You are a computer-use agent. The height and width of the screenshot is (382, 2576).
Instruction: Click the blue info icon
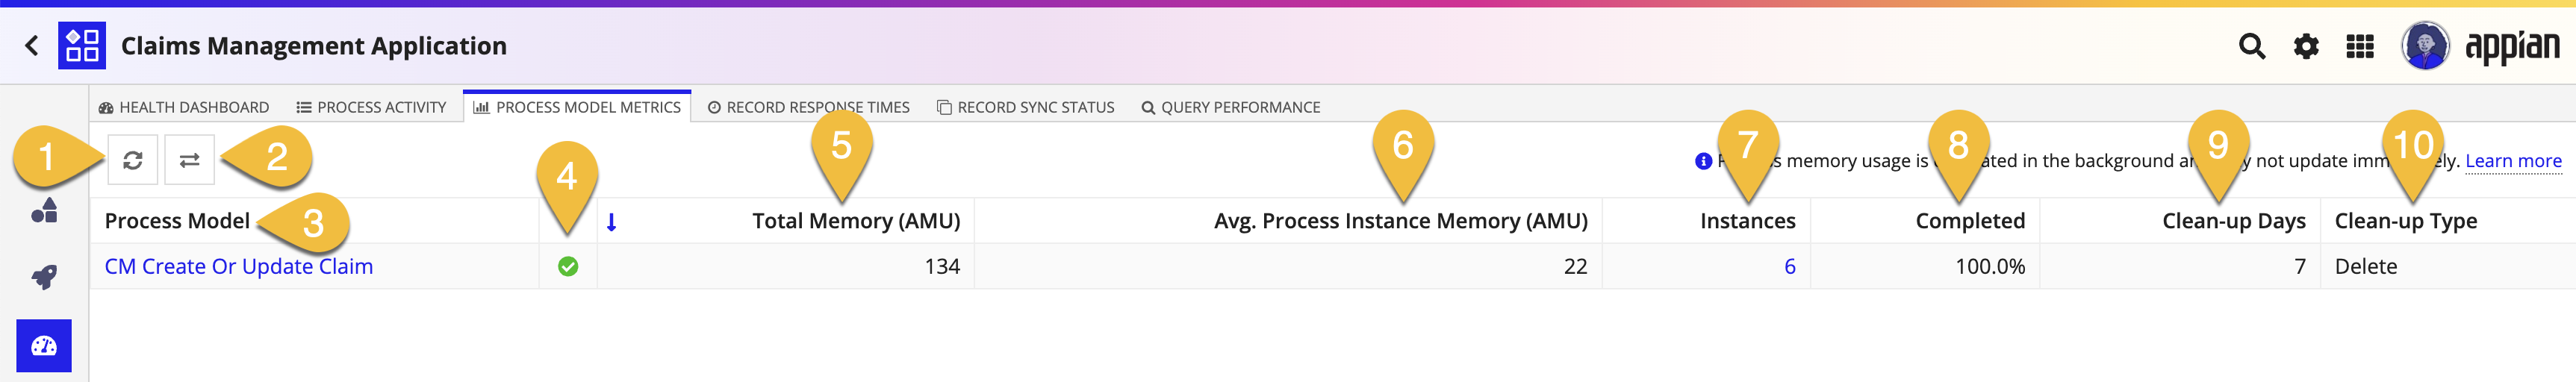tap(1704, 161)
